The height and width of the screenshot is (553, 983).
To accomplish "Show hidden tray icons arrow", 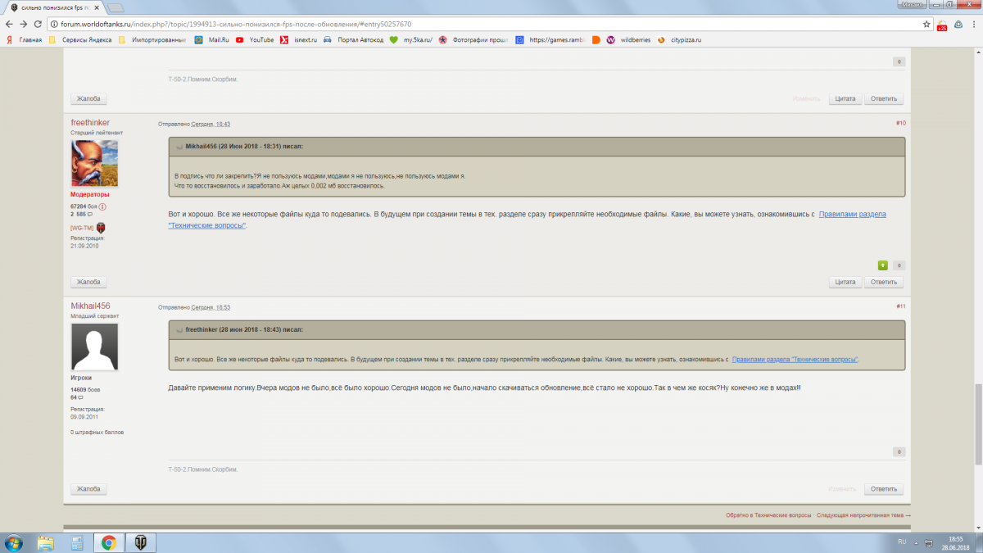I will click(917, 542).
